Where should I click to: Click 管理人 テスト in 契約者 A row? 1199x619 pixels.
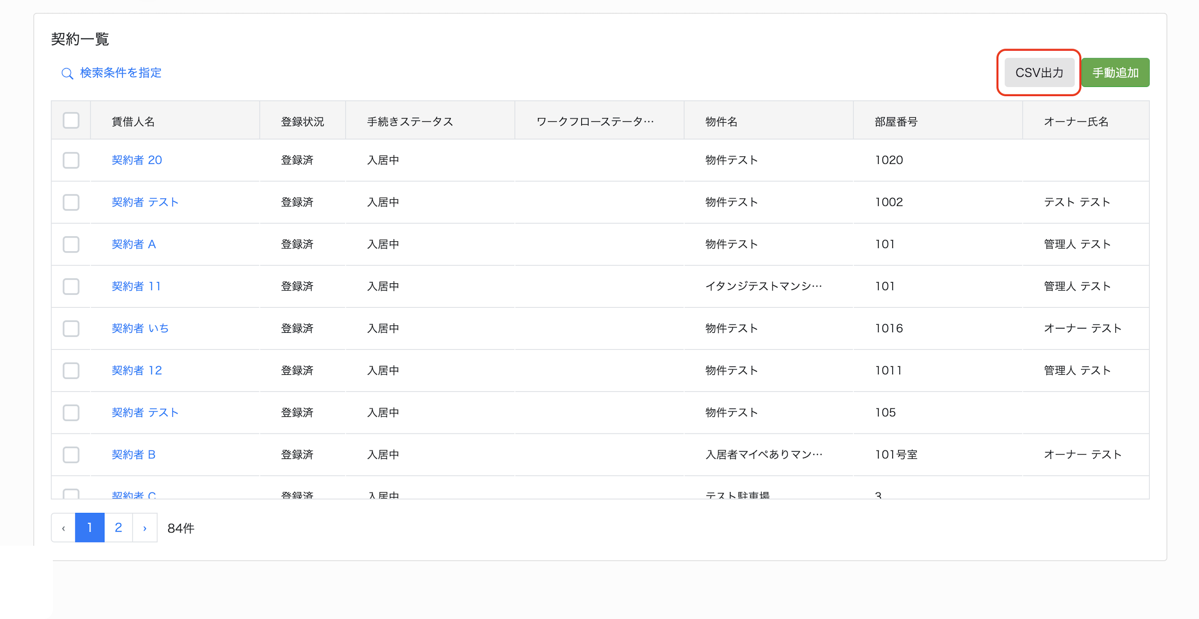pyautogui.click(x=1077, y=244)
